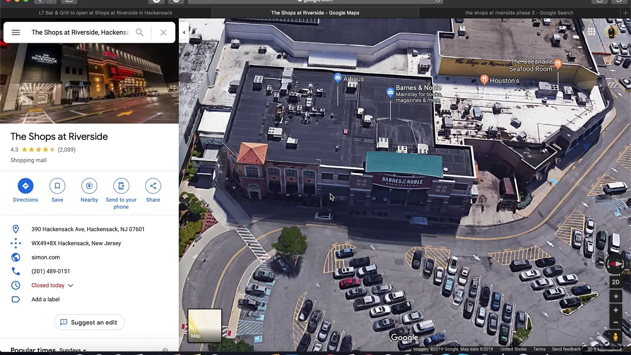Open the 2,089 reviews link
The height and width of the screenshot is (355, 631).
[x=67, y=149]
